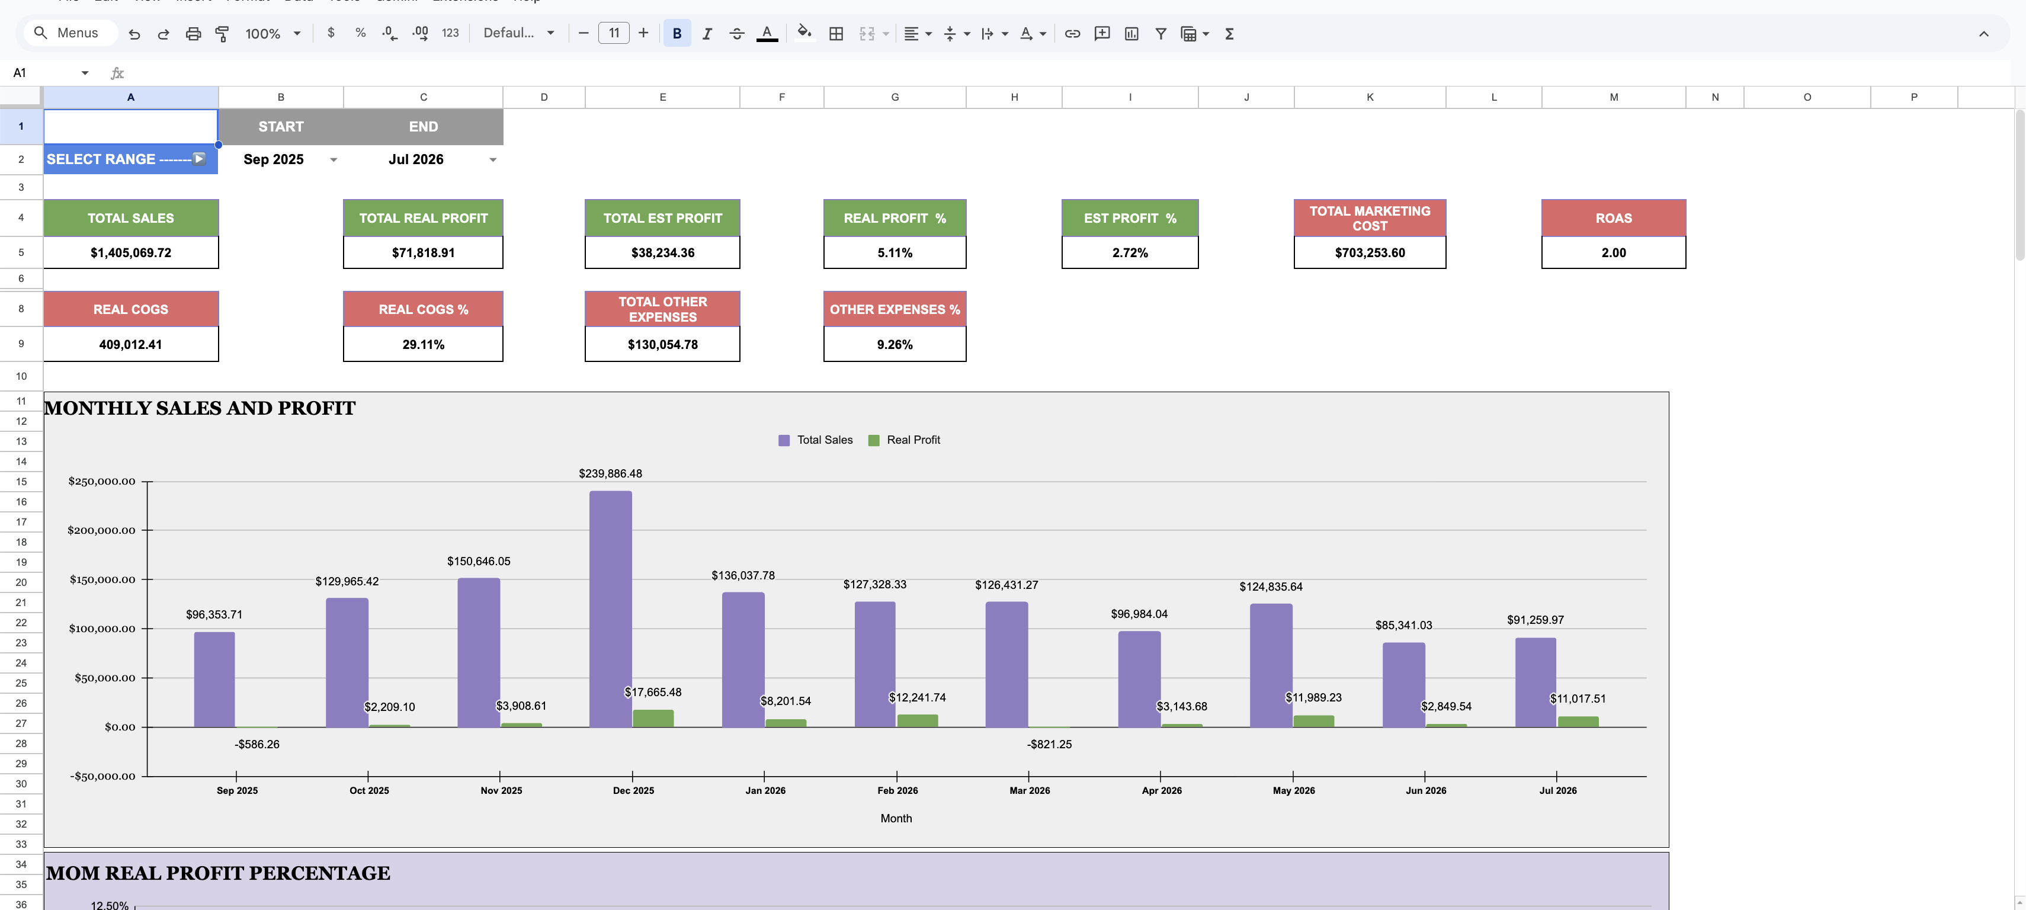The height and width of the screenshot is (910, 2026).
Task: Open the Sep 2025 start date dropdown
Action: [334, 159]
